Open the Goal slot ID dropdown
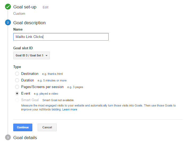185x141 pixels. (31, 56)
